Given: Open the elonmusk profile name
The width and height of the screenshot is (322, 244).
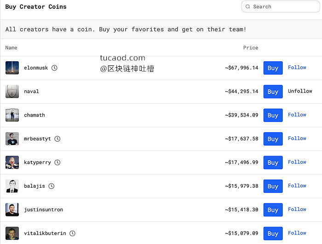Looking at the screenshot, I should point(36,68).
